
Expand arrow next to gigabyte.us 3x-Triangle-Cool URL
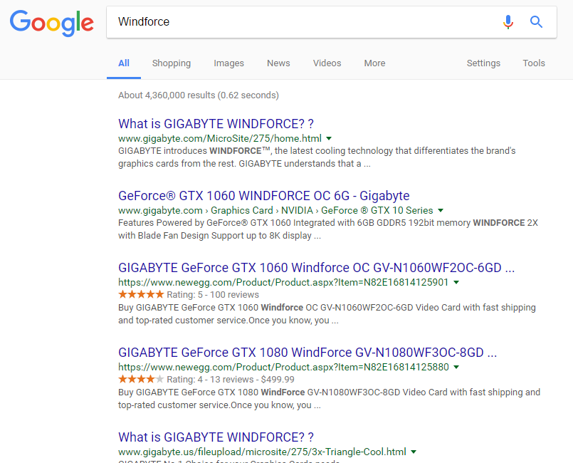(414, 452)
